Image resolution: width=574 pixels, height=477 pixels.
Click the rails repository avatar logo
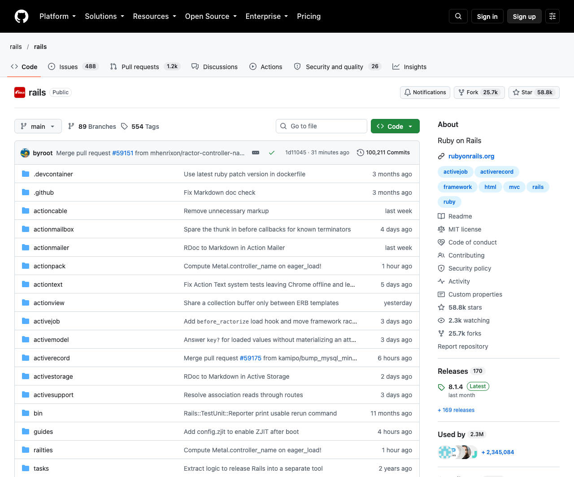tap(20, 92)
